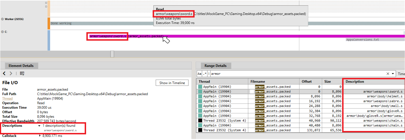This screenshot has width=405, height=140.
Task: Click the timeline horizontal scrollbar thumb
Action: pyautogui.click(x=112, y=54)
